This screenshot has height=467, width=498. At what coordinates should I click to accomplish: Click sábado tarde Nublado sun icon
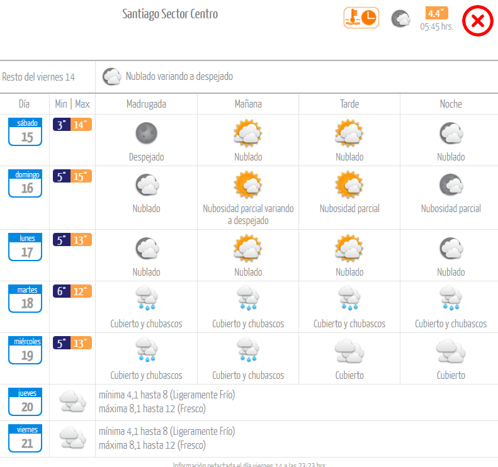pyautogui.click(x=349, y=133)
